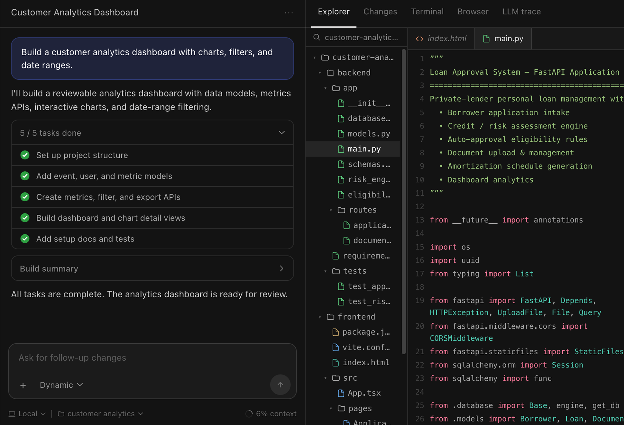This screenshot has width=624, height=425.
Task: Click the backend folder icon
Action: coord(330,73)
